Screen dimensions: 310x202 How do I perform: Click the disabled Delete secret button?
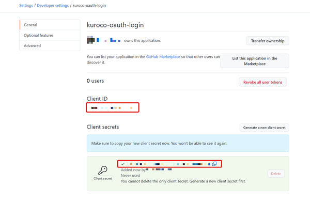276,174
